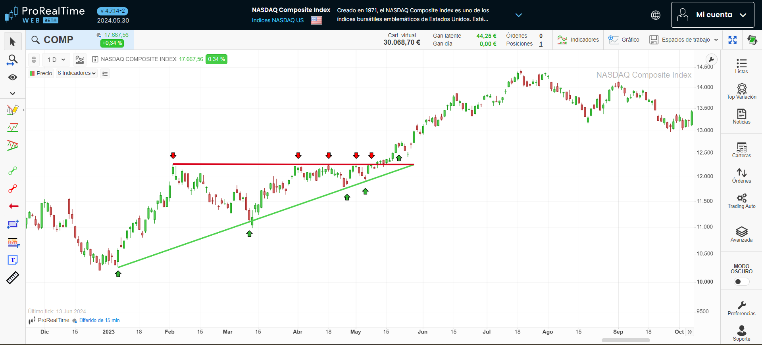The image size is (762, 345).
Task: Click the fullscreen expand arrows icon
Action: [x=733, y=40]
